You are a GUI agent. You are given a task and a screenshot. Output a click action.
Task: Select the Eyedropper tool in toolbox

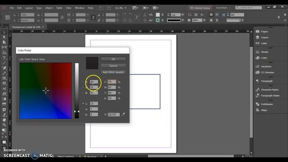pos(4,115)
